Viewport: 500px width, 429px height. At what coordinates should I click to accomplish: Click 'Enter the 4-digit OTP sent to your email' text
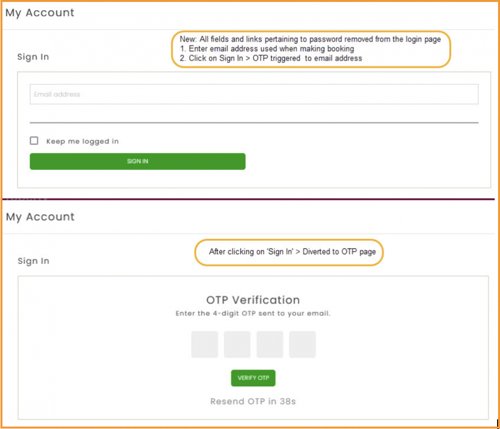coord(253,313)
